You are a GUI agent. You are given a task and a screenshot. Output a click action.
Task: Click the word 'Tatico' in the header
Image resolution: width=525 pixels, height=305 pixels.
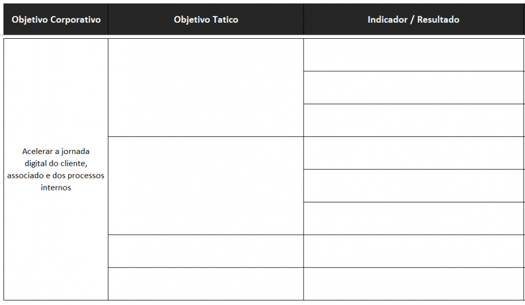[224, 19]
